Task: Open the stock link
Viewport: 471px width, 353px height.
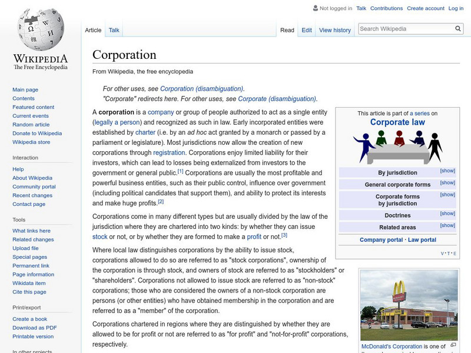Action: click(99, 237)
